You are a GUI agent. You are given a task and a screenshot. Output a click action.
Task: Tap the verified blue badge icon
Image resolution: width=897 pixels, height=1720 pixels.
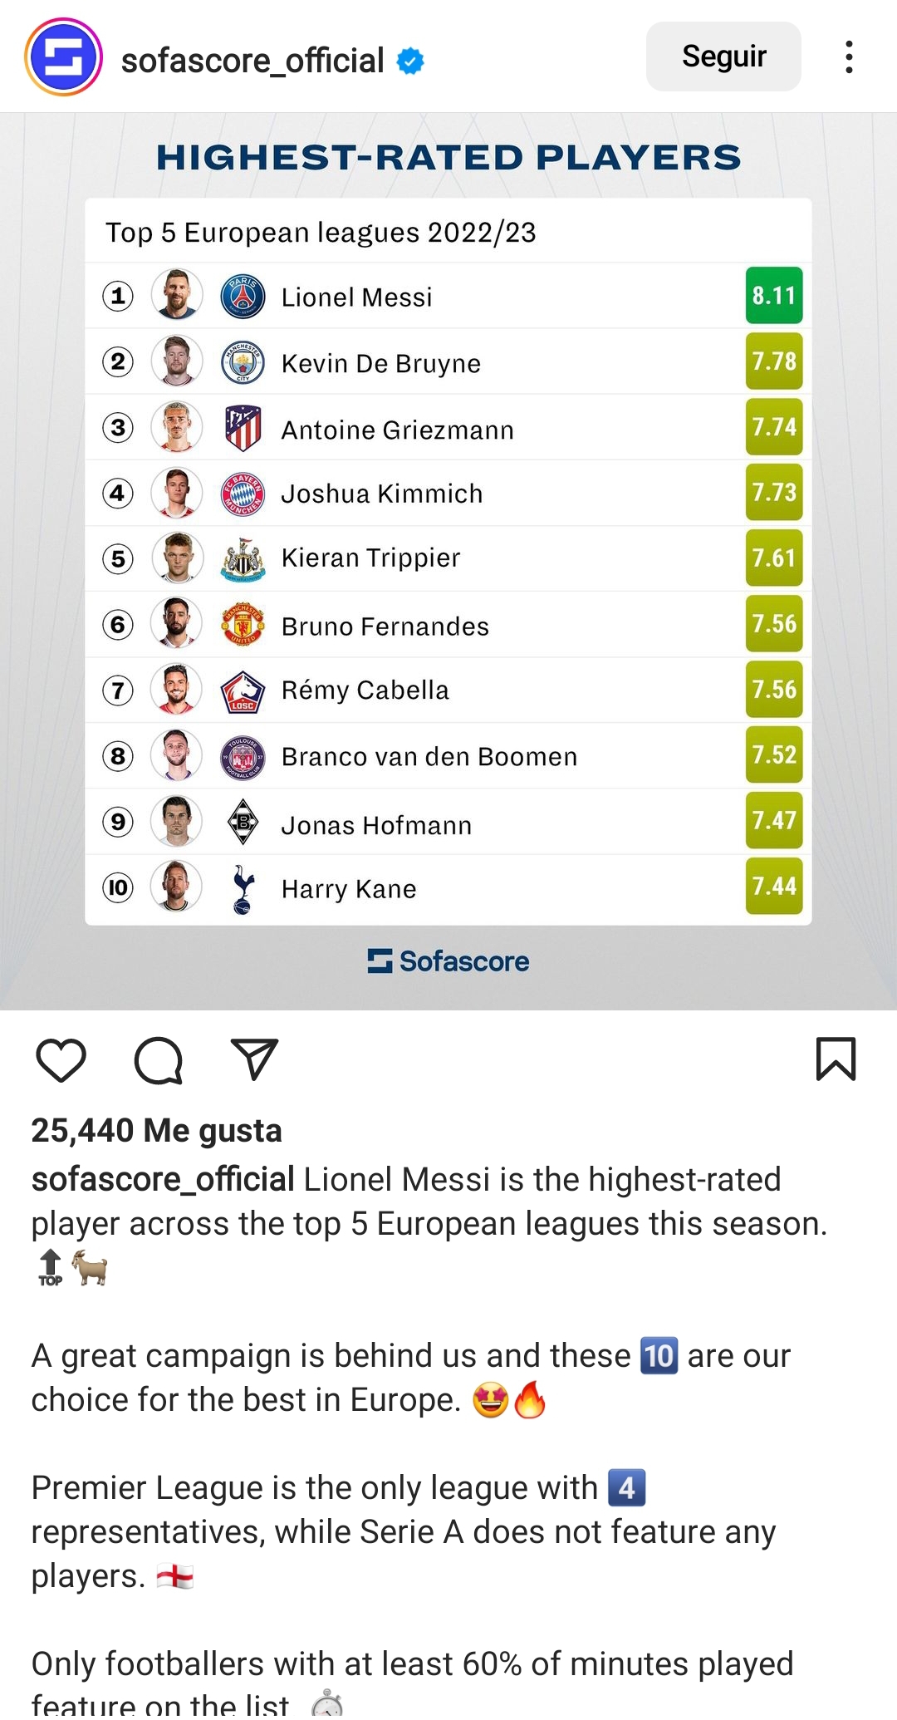coord(410,61)
